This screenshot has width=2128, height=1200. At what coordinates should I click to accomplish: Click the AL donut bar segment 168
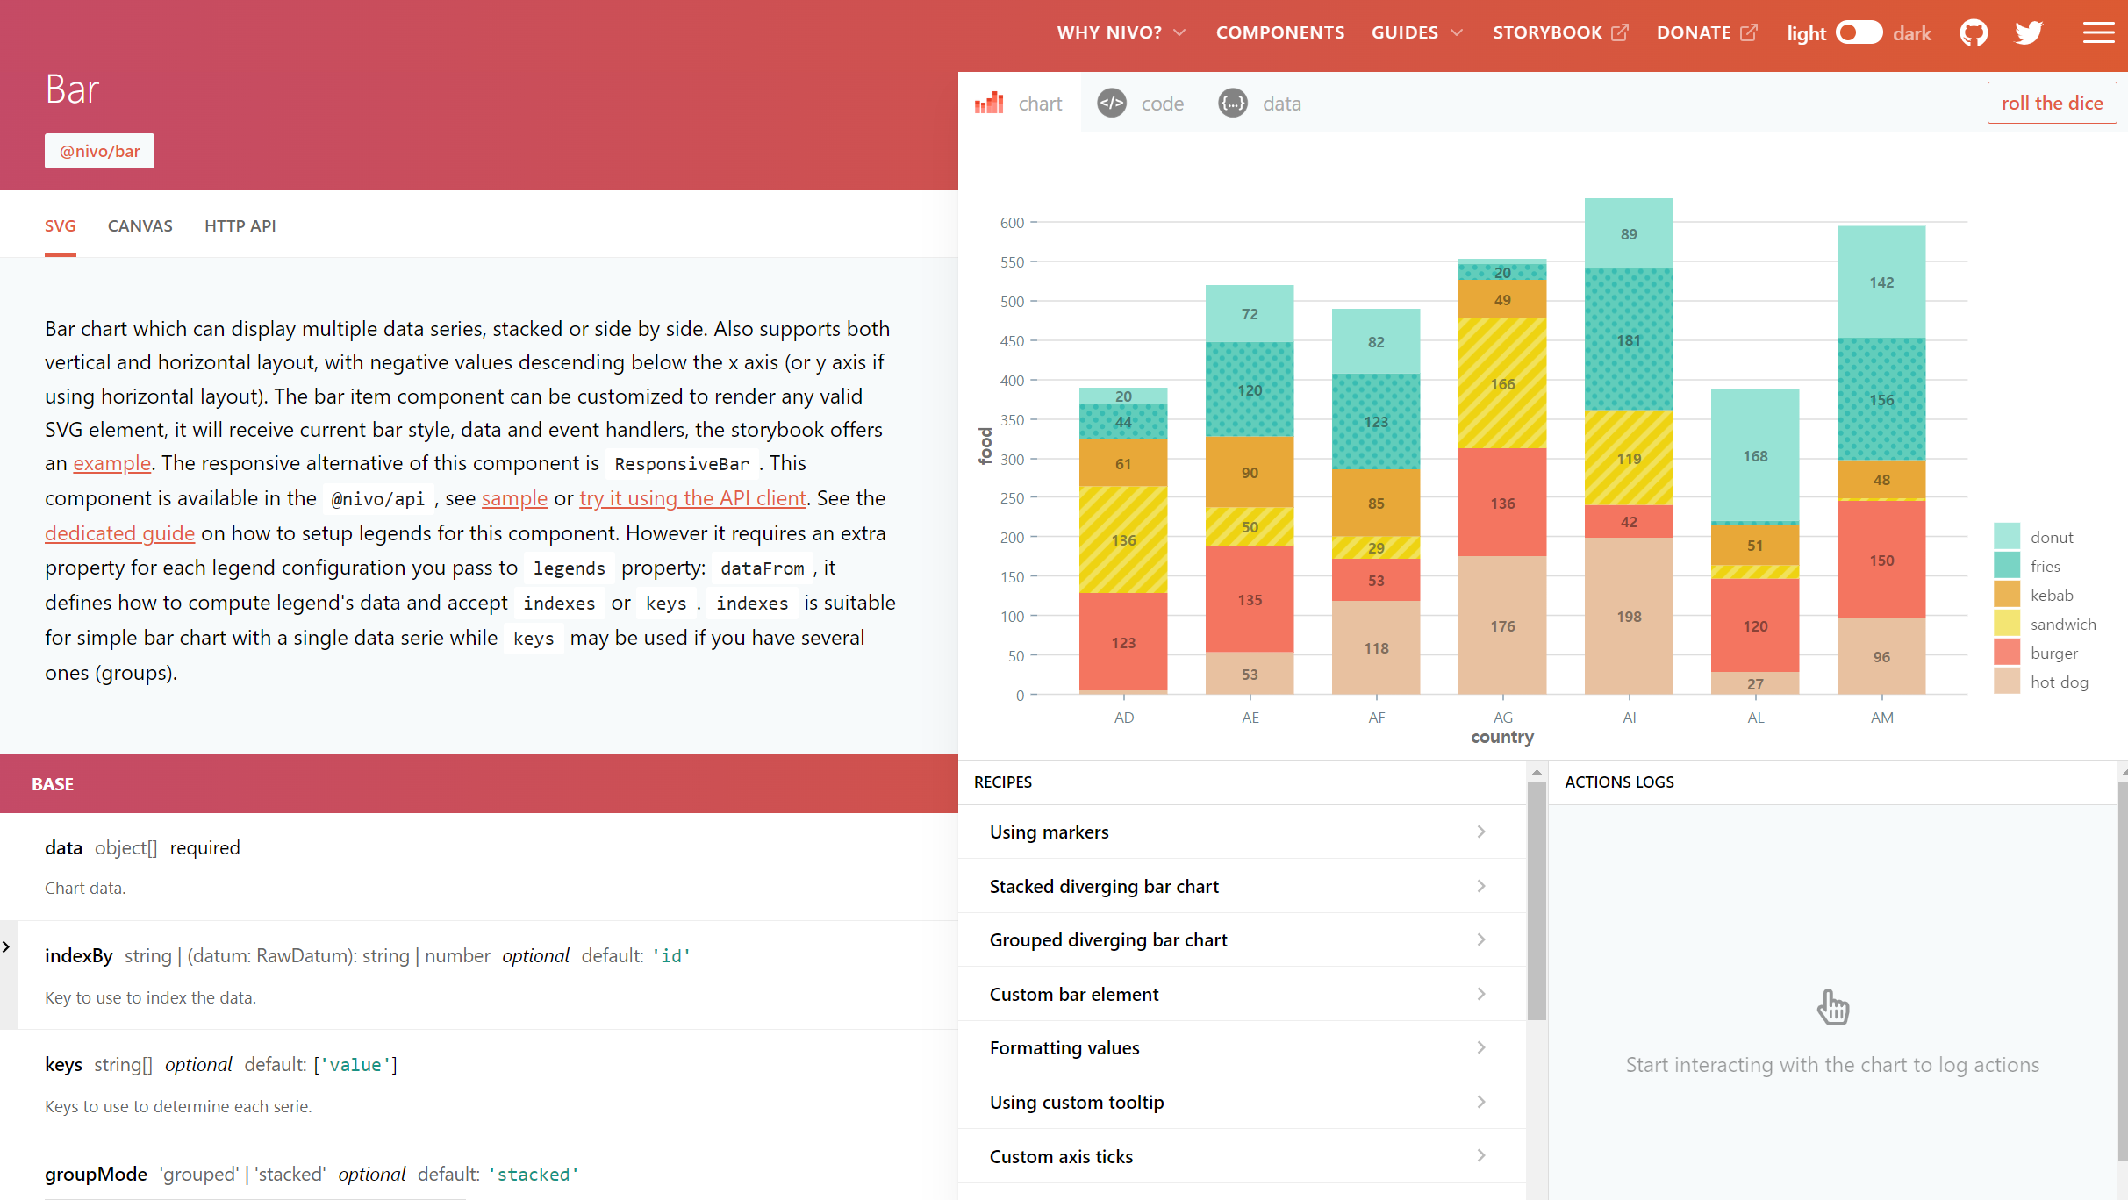click(1755, 456)
